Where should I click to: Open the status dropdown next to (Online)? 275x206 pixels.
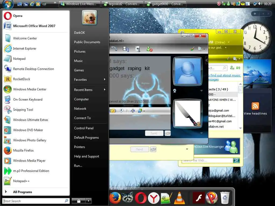coord(229,42)
